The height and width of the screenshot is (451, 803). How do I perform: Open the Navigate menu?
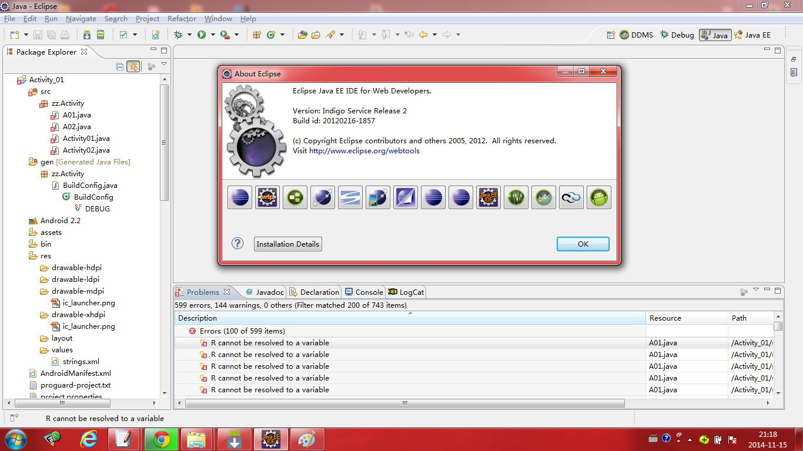click(81, 19)
